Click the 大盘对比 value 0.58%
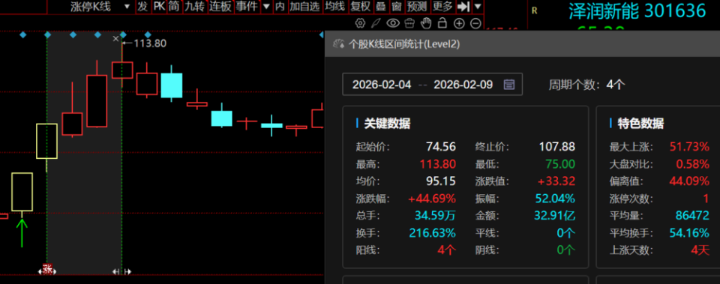 (692, 164)
